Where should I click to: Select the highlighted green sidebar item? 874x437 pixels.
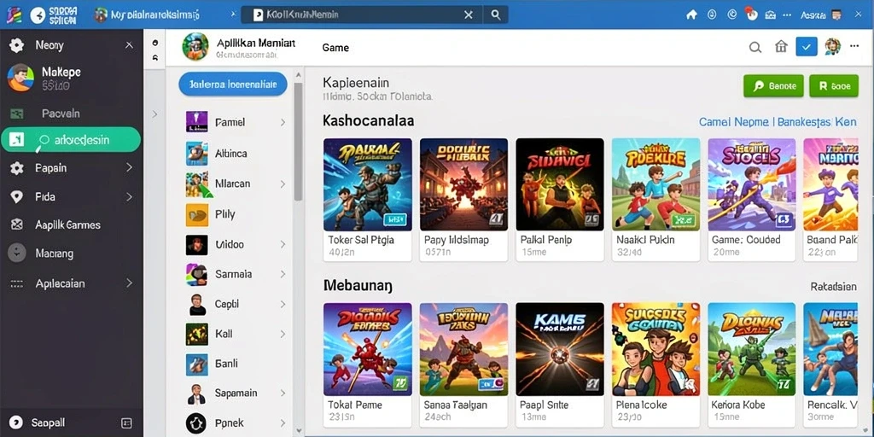[71, 140]
